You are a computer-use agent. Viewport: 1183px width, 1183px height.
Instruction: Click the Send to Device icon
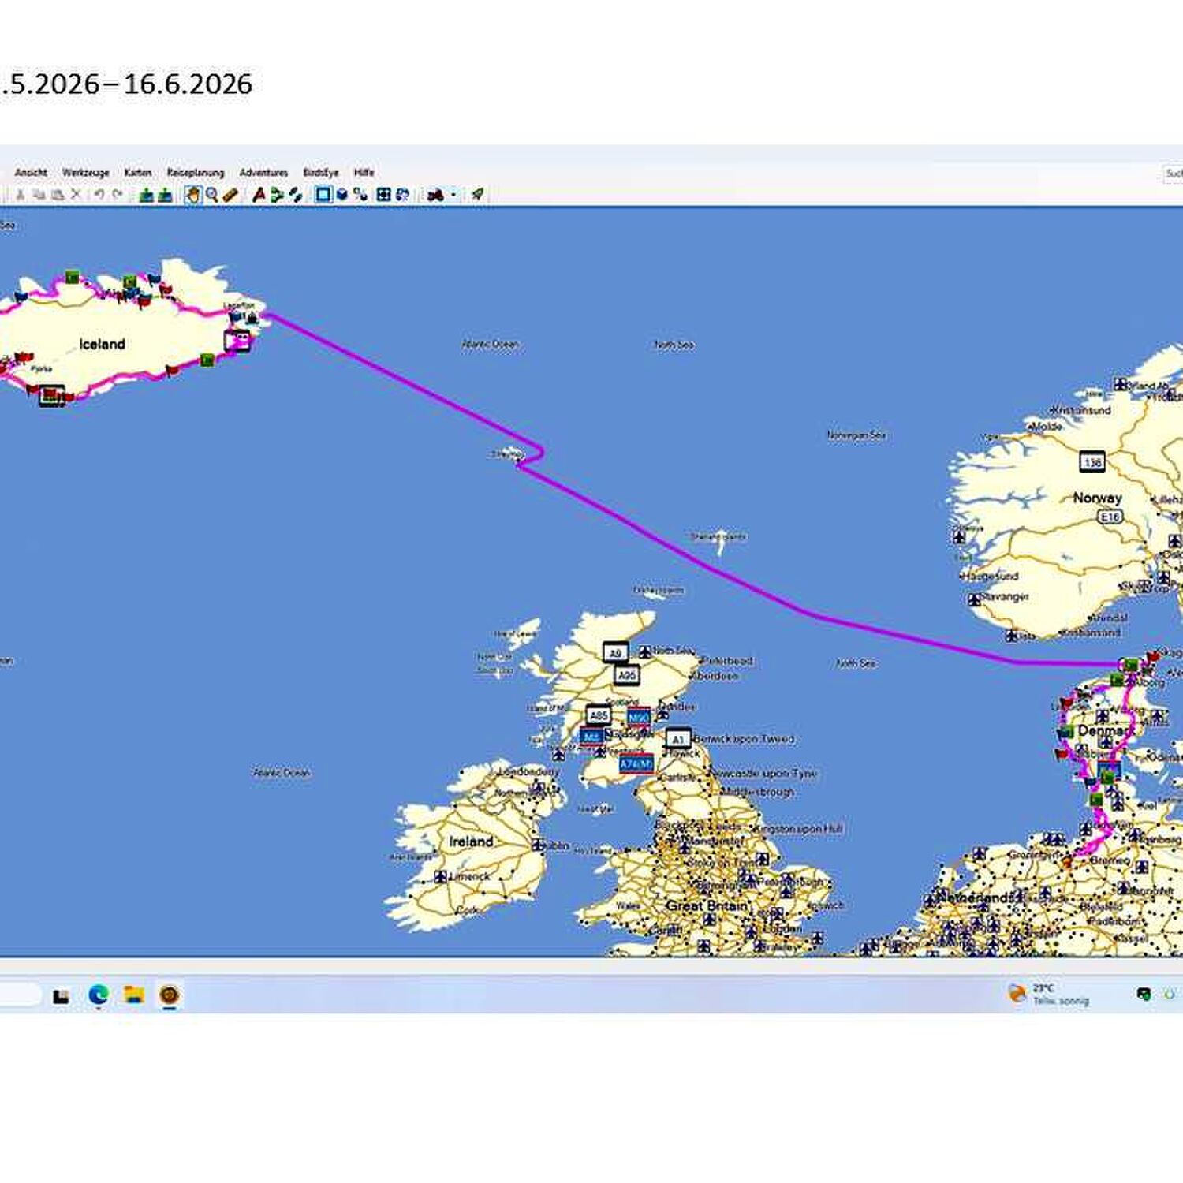pos(146,194)
